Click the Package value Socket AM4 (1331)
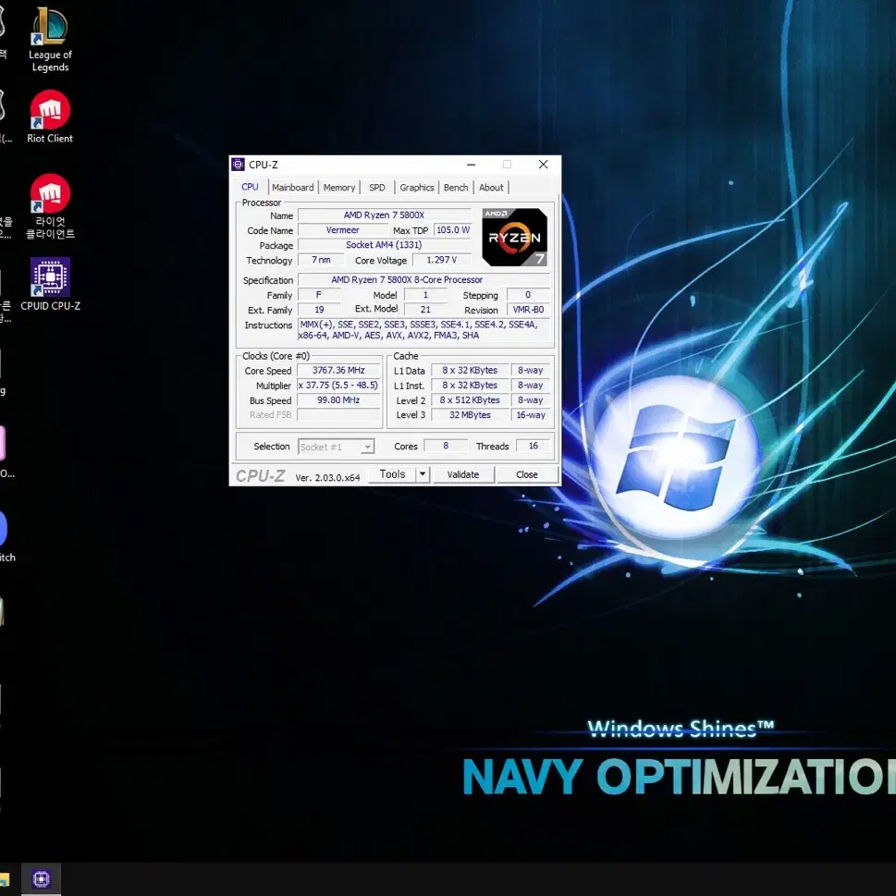The image size is (896, 896). (384, 245)
